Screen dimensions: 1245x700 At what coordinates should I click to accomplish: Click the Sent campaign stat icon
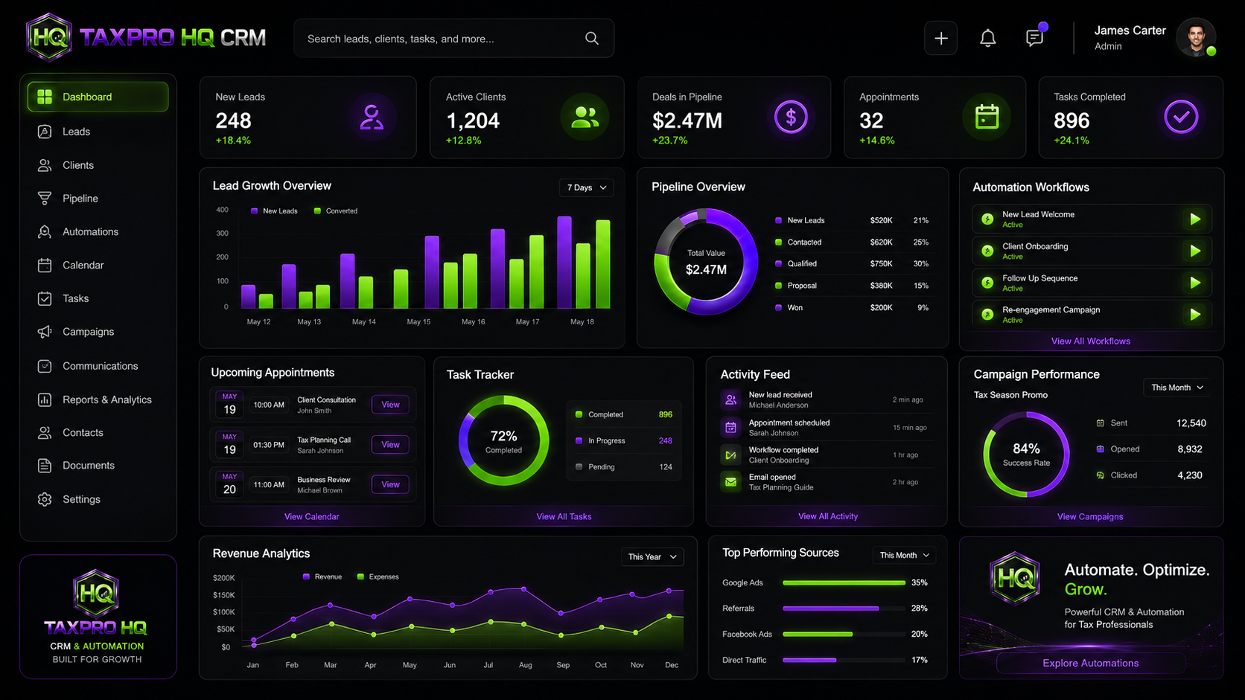(1101, 423)
